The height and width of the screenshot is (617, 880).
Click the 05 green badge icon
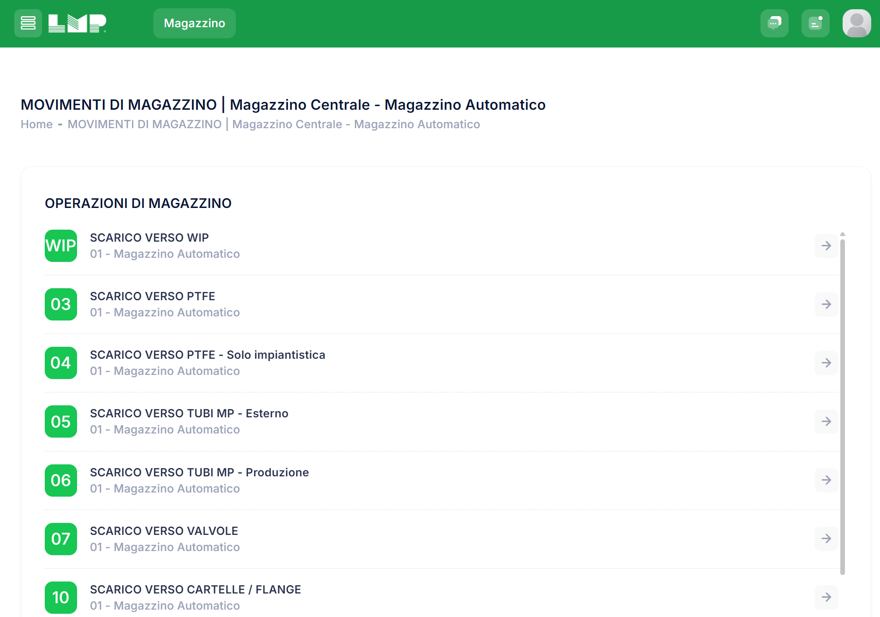click(x=61, y=421)
